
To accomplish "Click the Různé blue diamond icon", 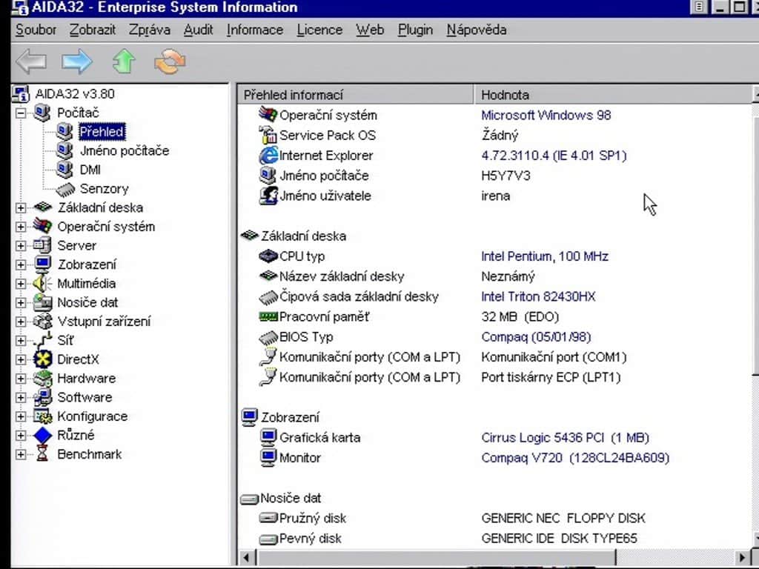I will 42,435.
